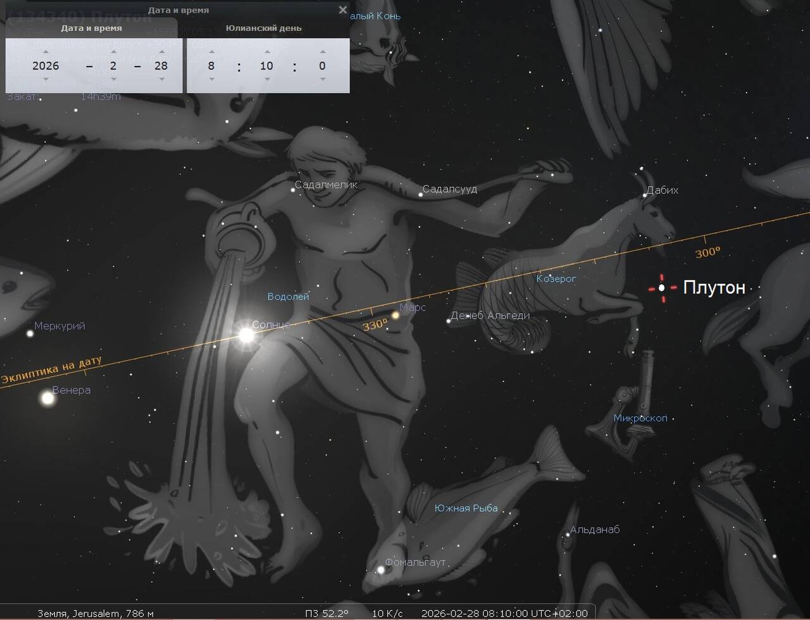Select Venus (Венера) on the sky map
The width and height of the screenshot is (810, 620).
tap(47, 398)
